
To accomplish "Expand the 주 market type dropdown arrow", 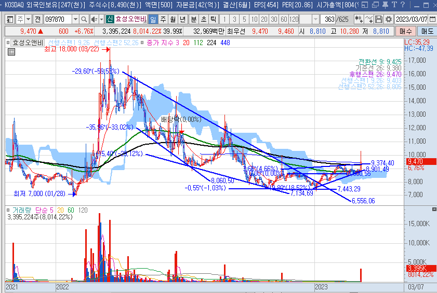I will [x=28, y=19].
